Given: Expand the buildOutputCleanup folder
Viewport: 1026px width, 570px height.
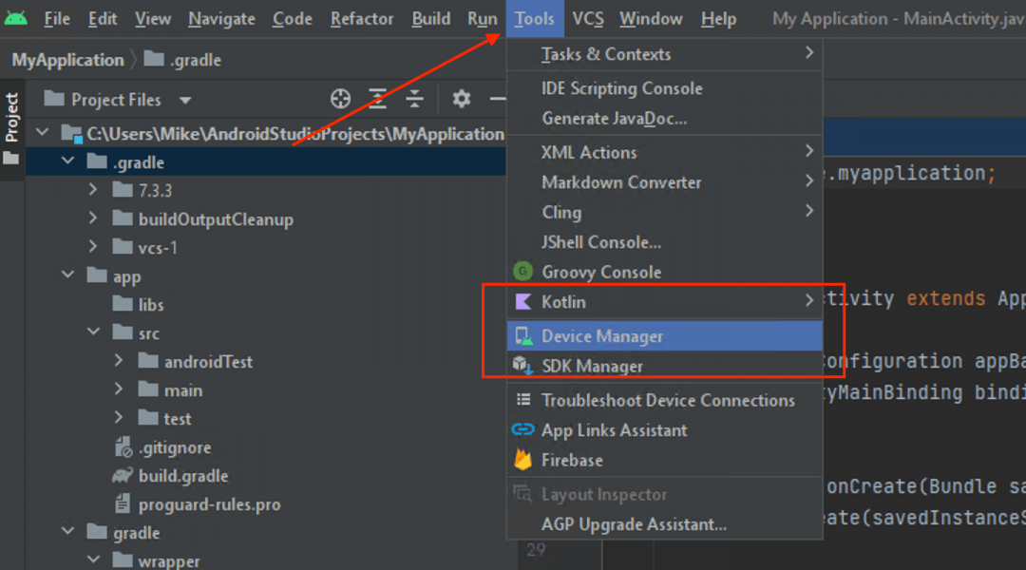Looking at the screenshot, I should 93,219.
